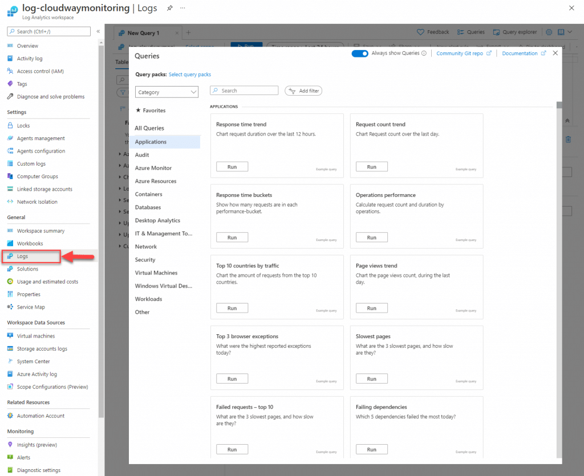Add a new query tab with plus
Viewport: 584px width, 476px height.
pos(188,32)
